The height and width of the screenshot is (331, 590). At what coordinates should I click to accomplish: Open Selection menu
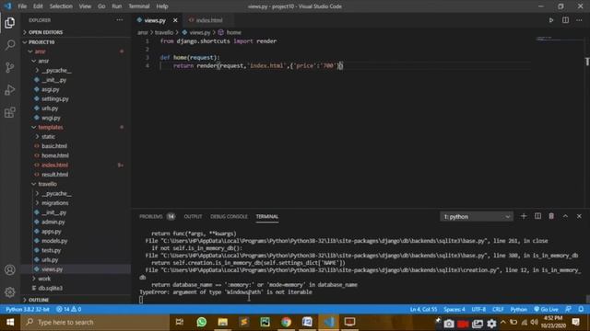pos(61,6)
